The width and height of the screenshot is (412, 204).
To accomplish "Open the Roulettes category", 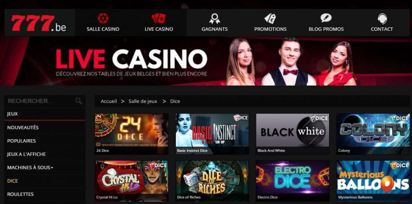I will pyautogui.click(x=20, y=194).
